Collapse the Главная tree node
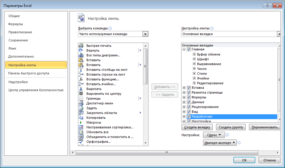Viewport: 285px width, 168px height. (184, 49)
